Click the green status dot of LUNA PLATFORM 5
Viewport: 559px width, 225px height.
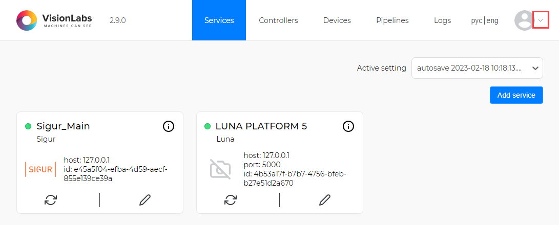click(x=208, y=126)
